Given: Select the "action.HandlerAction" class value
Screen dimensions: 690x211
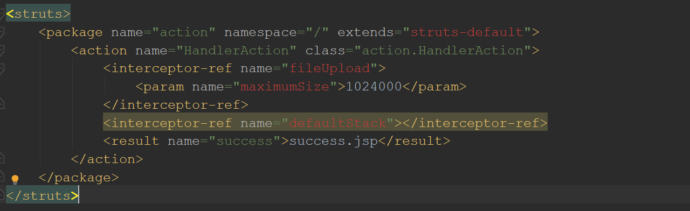Looking at the screenshot, I should [x=443, y=51].
